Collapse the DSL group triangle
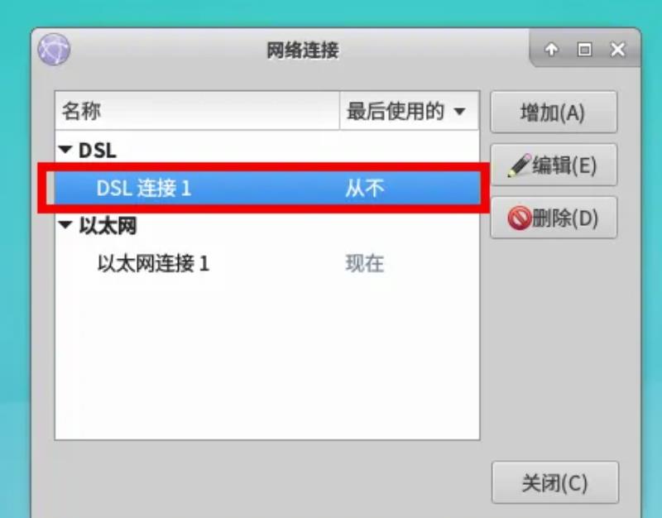 click(65, 150)
